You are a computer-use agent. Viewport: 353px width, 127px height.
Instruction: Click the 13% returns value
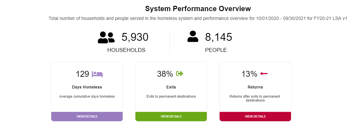tap(249, 74)
